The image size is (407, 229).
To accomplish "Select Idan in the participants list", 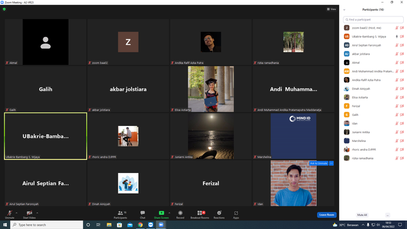I will click(373, 123).
